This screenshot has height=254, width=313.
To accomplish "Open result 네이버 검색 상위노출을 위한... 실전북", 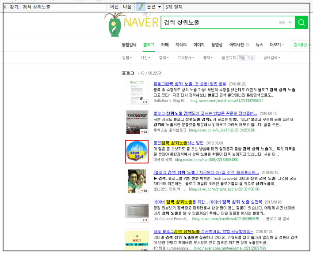I will coord(208,202).
